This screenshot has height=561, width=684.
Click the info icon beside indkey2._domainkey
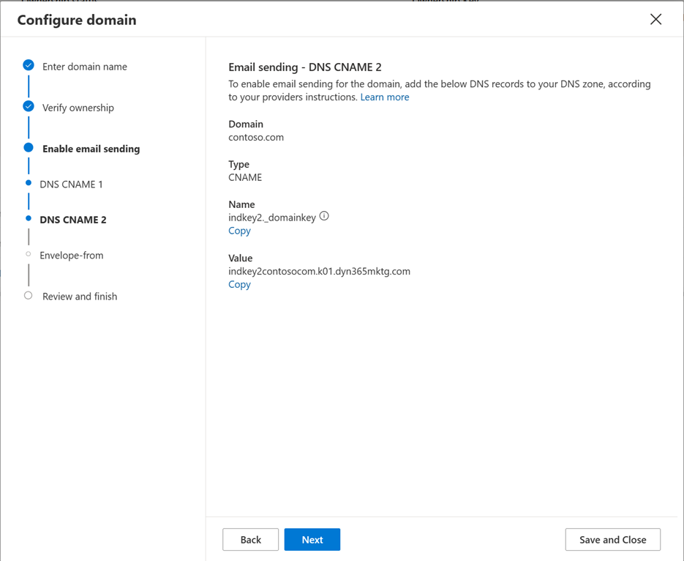pos(324,216)
